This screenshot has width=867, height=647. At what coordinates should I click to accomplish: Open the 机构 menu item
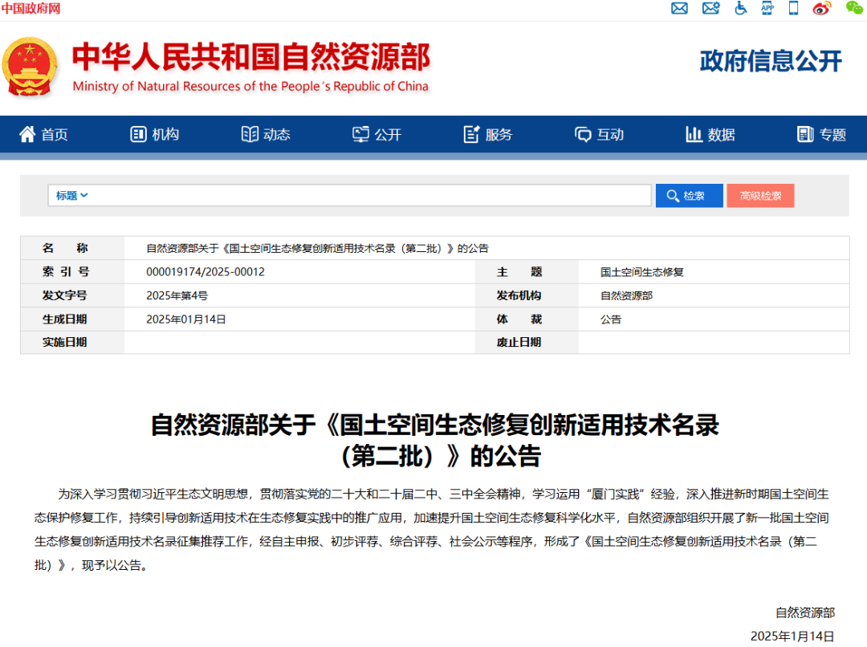pyautogui.click(x=155, y=135)
